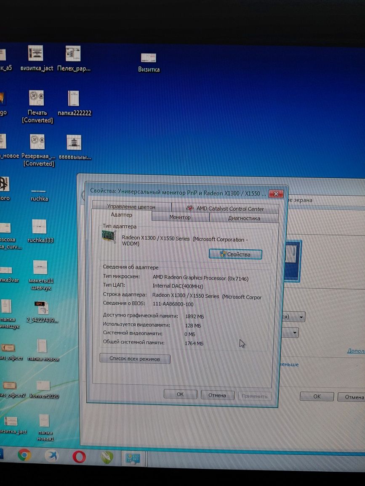Select the 1892 МБ available graphics memory value
The height and width of the screenshot is (486, 365).
tap(194, 317)
